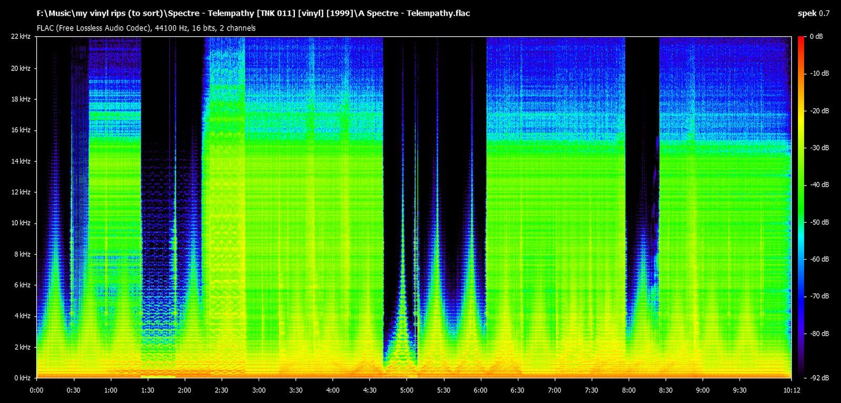Pick the -20 dB scale label
This screenshot has width=841, height=403.
[818, 111]
